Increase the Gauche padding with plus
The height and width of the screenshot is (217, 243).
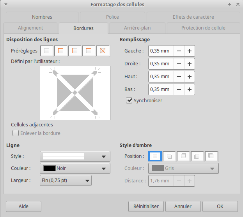189,51
